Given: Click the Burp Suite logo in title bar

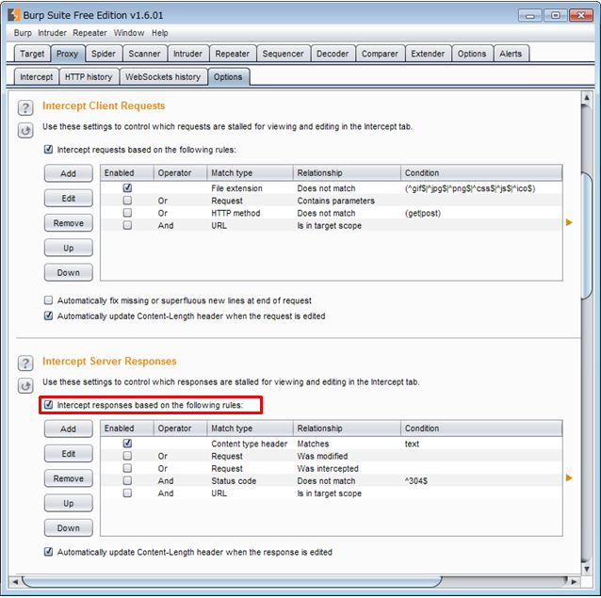Looking at the screenshot, I should (14, 15).
